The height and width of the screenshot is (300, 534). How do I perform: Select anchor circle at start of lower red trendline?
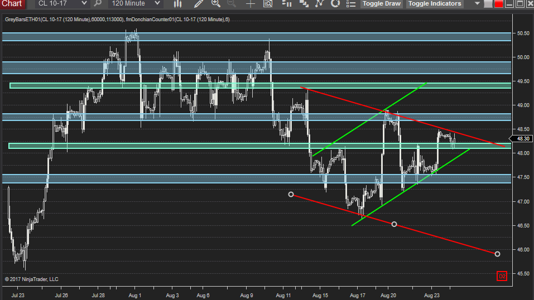(291, 195)
